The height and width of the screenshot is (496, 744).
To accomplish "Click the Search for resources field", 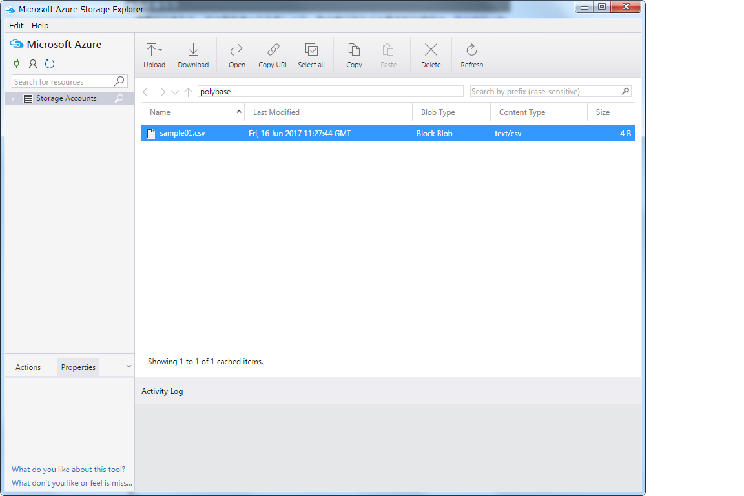I will tap(62, 82).
